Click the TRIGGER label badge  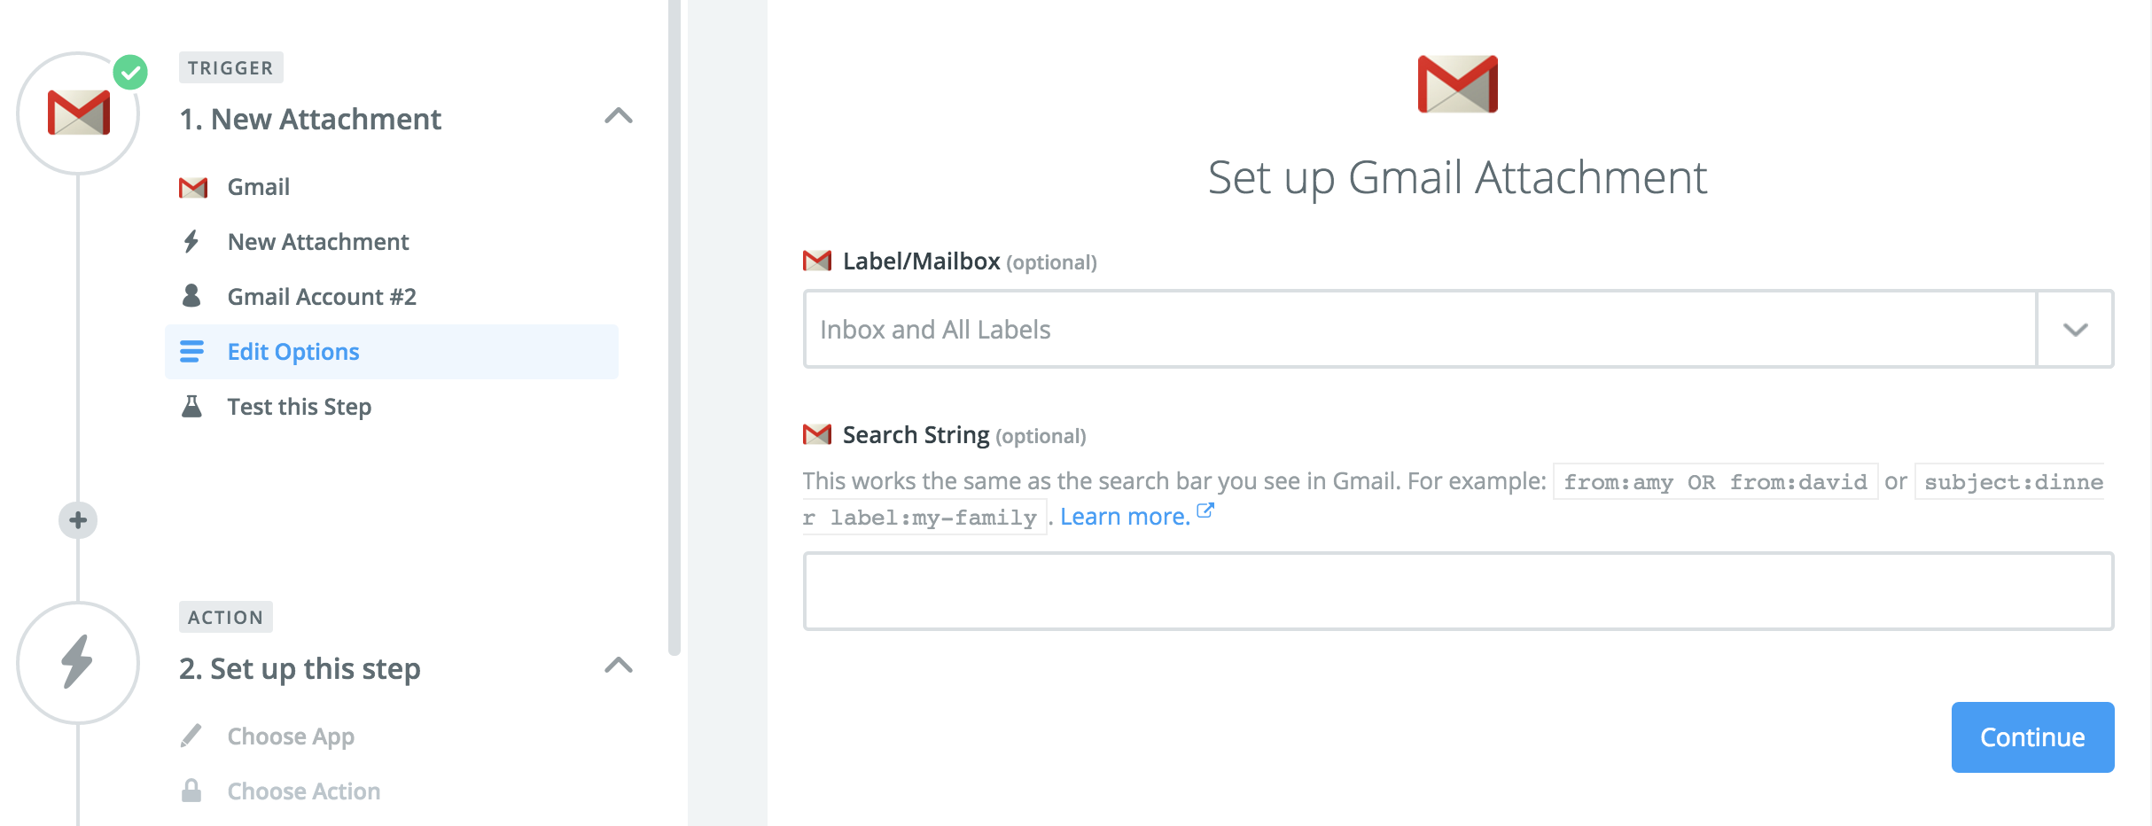[230, 67]
